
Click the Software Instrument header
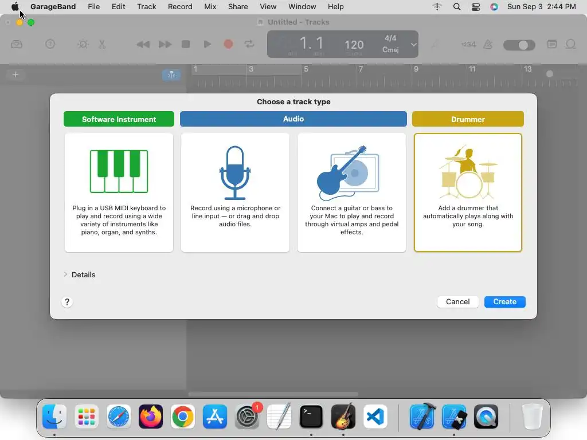click(x=119, y=119)
